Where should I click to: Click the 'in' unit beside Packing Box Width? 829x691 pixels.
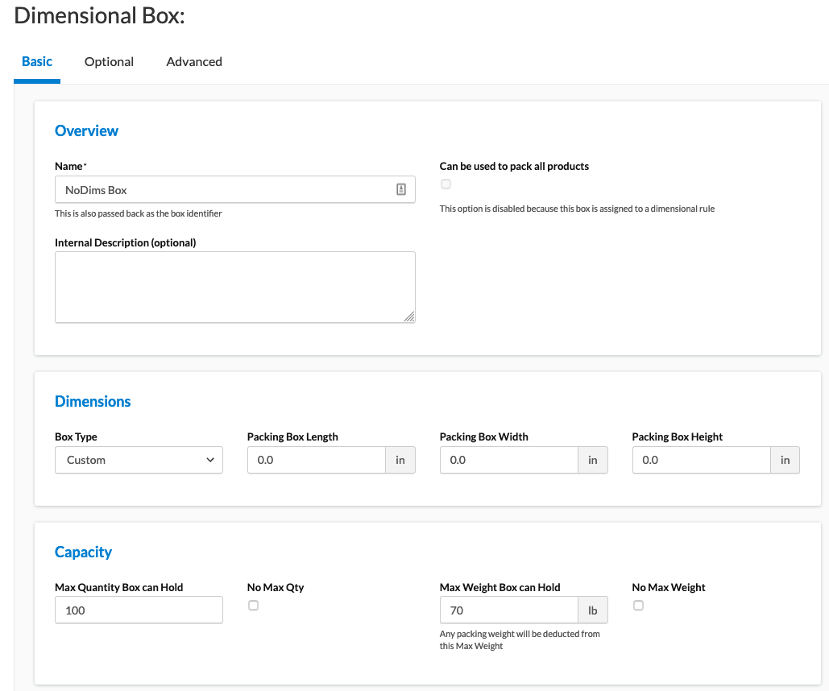point(592,461)
